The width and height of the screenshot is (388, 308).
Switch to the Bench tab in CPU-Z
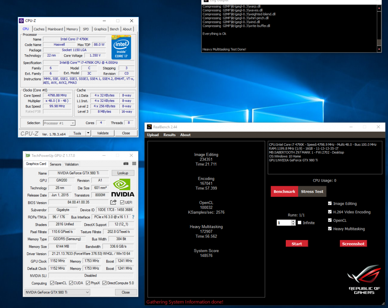114,29
